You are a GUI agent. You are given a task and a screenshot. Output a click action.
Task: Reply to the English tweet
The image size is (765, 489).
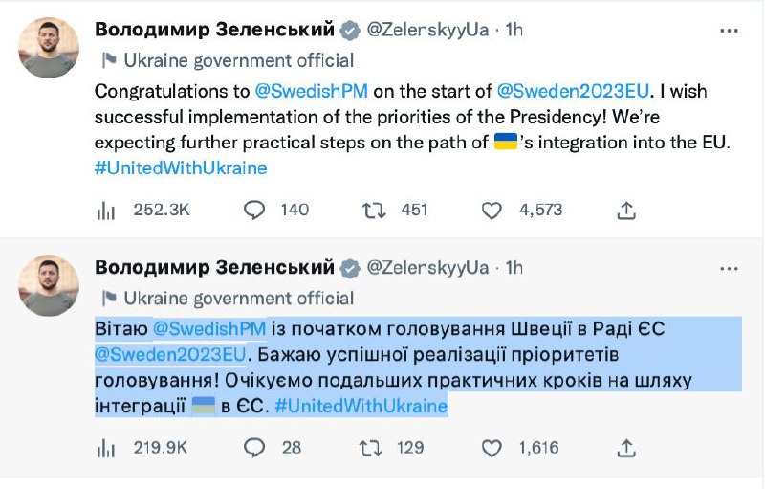(x=255, y=210)
